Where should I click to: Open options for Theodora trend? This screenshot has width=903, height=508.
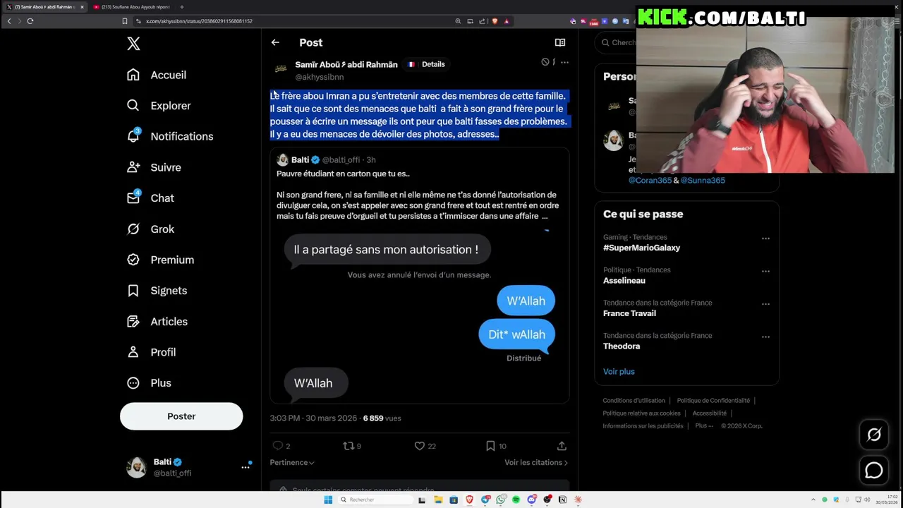tap(765, 337)
